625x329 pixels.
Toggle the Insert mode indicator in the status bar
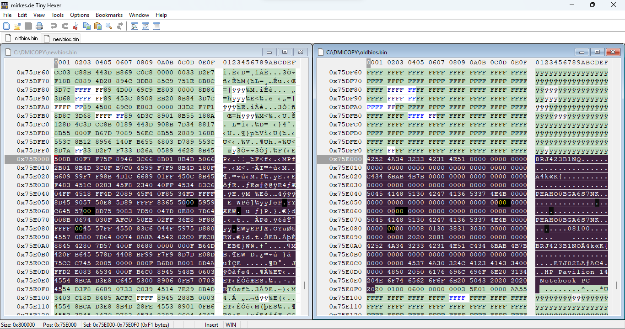[211, 324]
